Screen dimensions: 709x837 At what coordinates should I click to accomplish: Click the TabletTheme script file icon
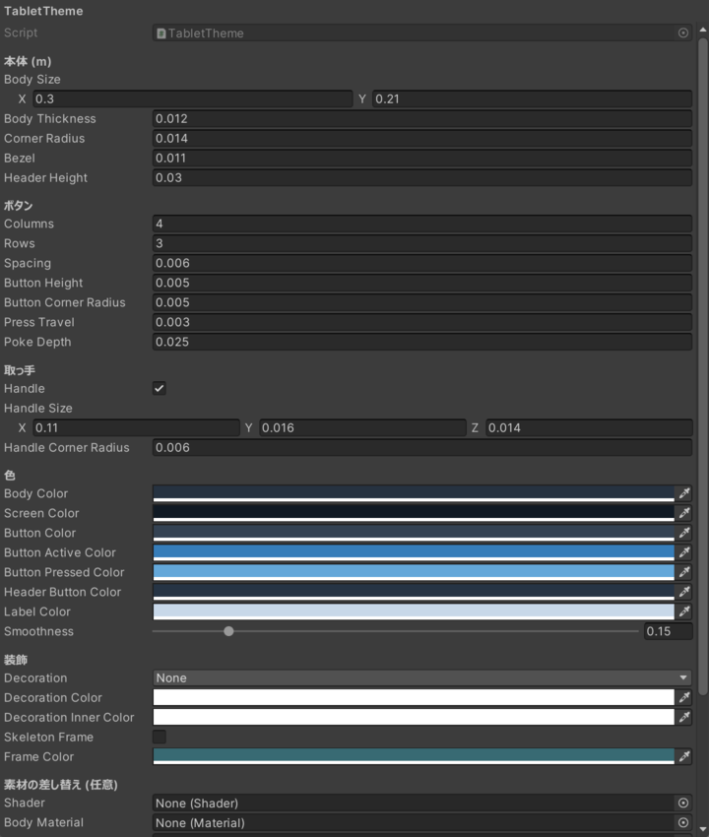click(x=161, y=33)
